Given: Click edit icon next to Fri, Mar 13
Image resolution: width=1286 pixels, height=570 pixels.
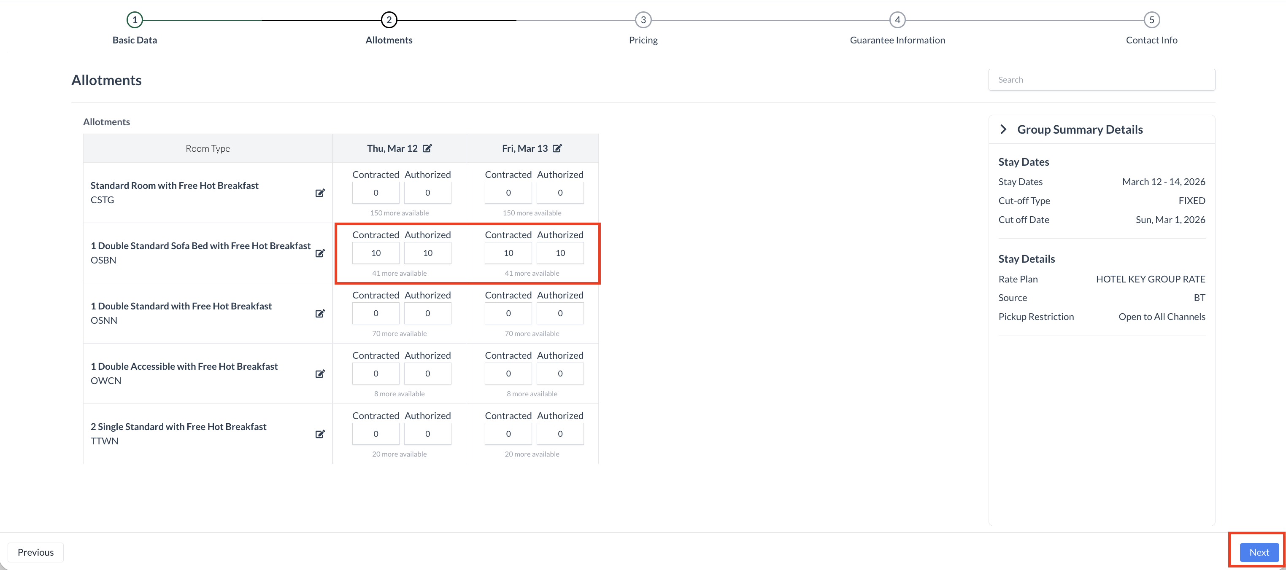Looking at the screenshot, I should [x=557, y=148].
